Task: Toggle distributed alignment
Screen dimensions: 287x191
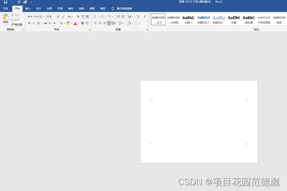Action: 114,23
